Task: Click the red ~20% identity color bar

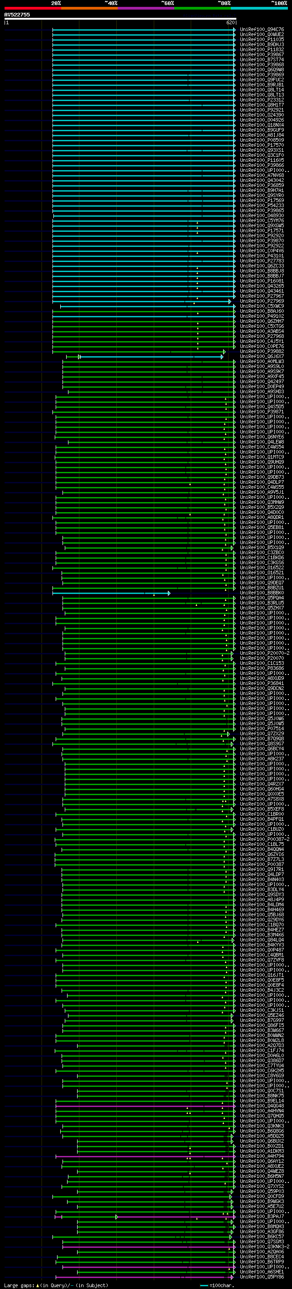Action: 32,8
